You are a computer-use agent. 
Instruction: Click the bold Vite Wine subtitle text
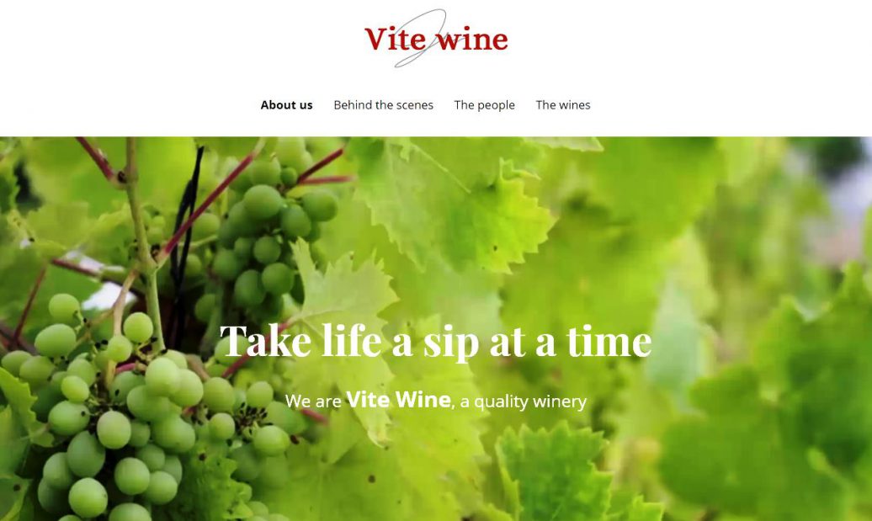[398, 399]
